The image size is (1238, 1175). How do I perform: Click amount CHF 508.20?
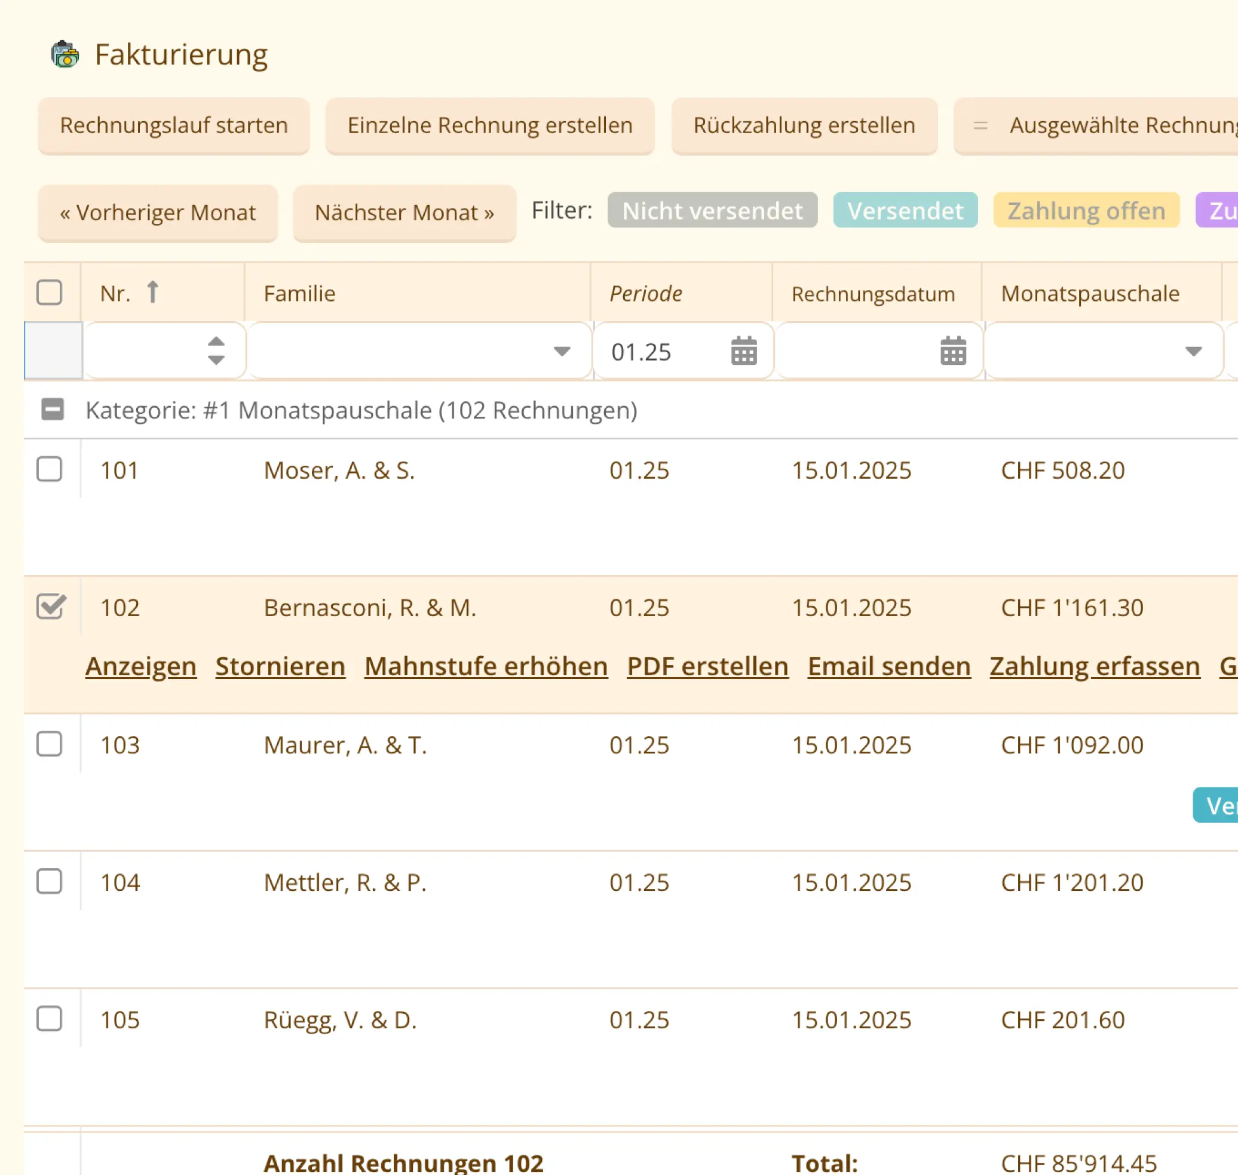tap(1062, 470)
